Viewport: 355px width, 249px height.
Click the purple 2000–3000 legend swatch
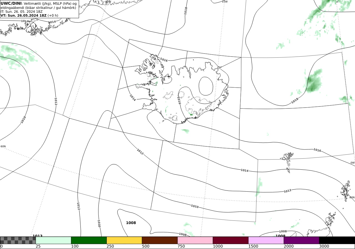pyautogui.click(x=301, y=240)
